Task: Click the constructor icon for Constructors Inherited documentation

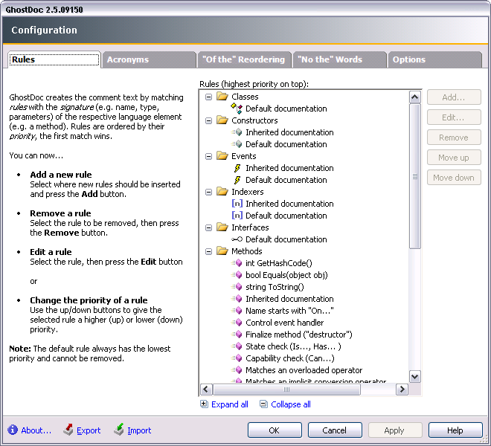Action: (x=237, y=132)
